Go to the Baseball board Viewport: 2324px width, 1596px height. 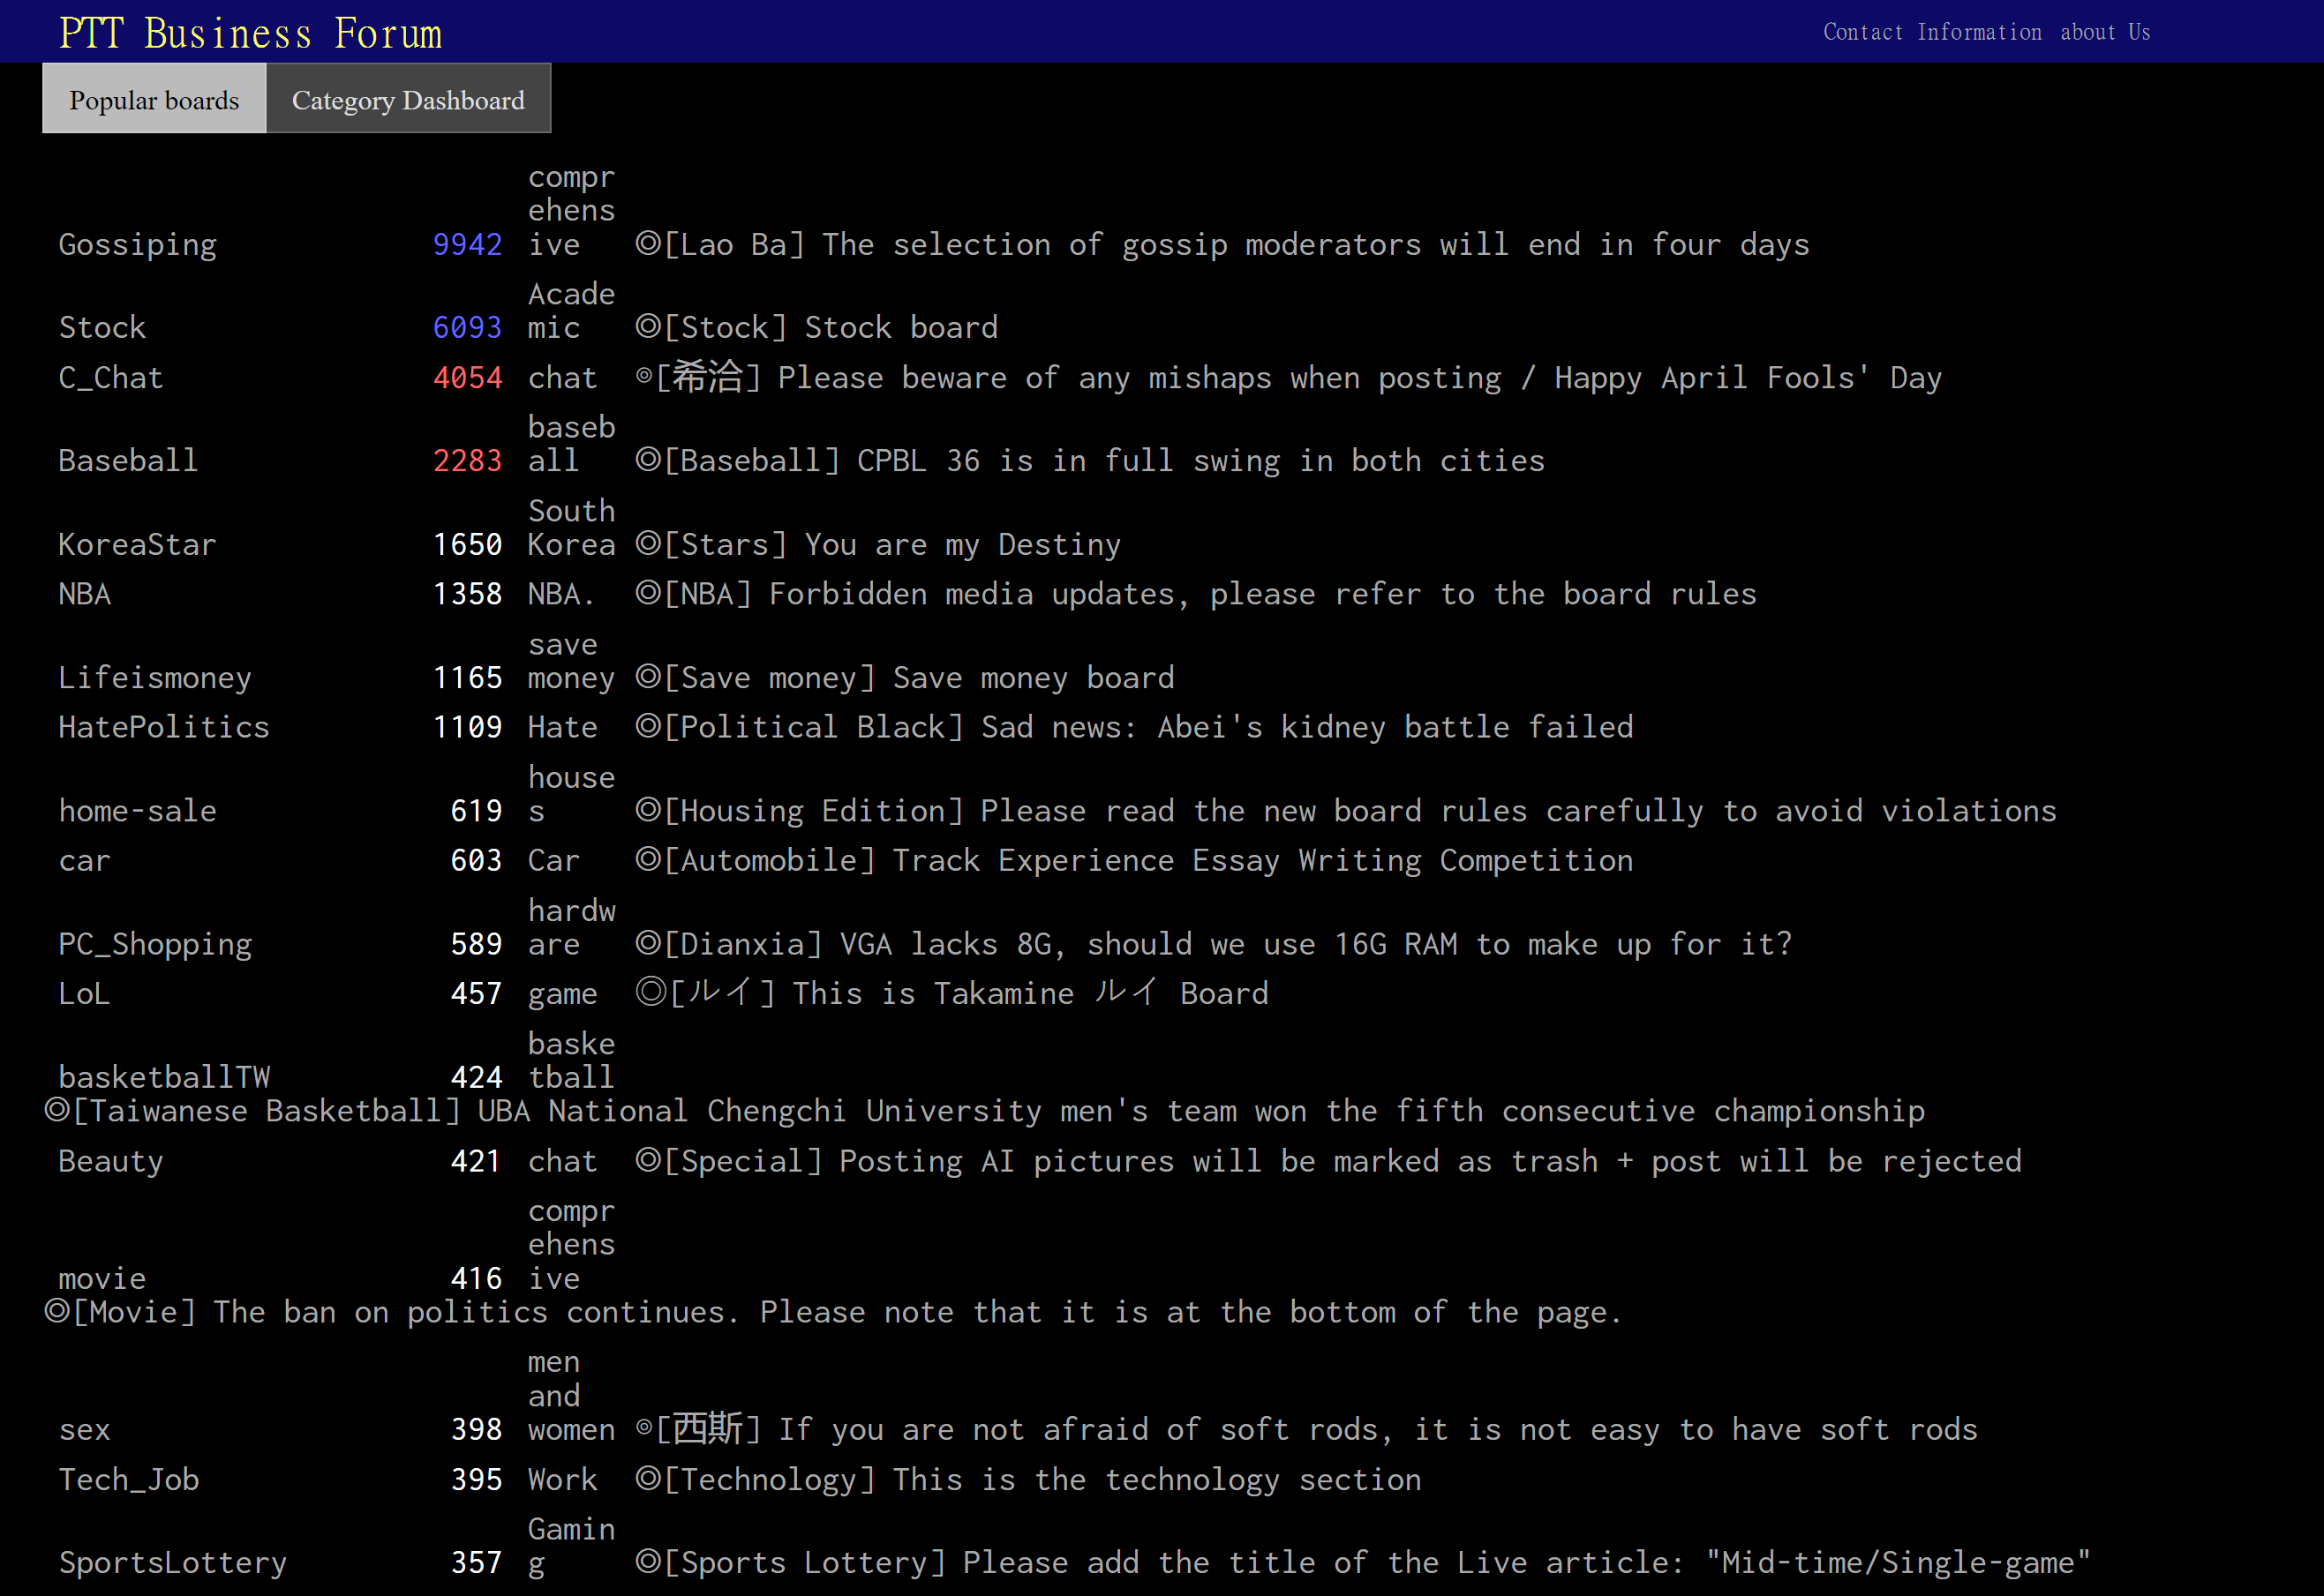[128, 461]
